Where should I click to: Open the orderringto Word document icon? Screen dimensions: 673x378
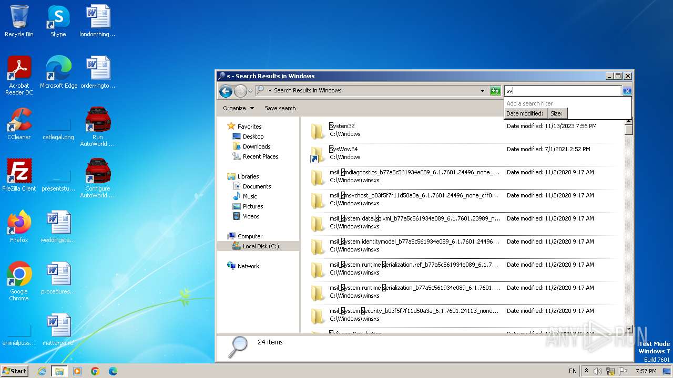pos(97,72)
